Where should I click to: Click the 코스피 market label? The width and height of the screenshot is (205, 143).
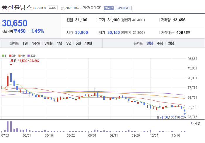[x=53, y=8]
